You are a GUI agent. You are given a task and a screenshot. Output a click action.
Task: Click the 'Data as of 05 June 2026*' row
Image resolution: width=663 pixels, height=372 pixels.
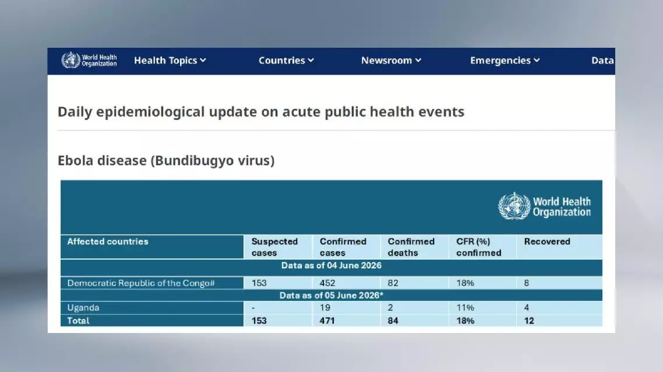331,296
